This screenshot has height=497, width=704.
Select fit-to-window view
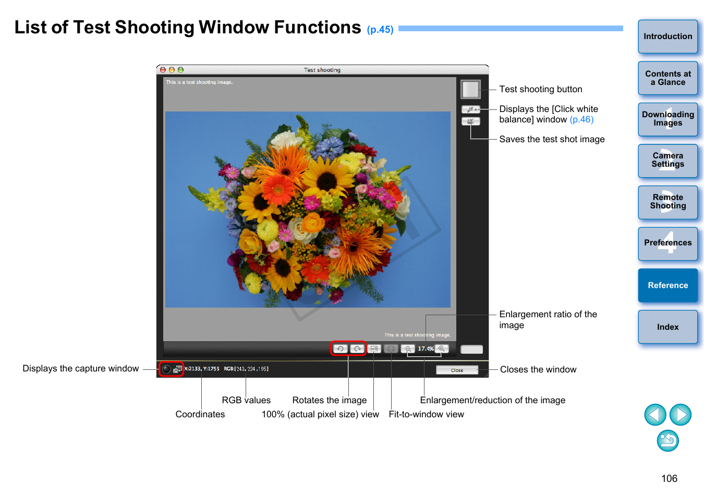point(391,349)
